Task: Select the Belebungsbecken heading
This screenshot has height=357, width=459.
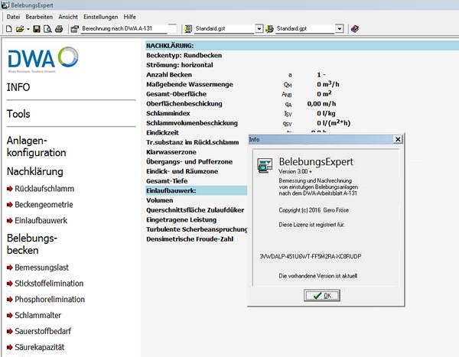Action: (x=31, y=244)
